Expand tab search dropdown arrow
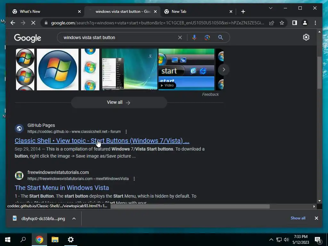The height and width of the screenshot is (246, 328). pyautogui.click(x=270, y=8)
